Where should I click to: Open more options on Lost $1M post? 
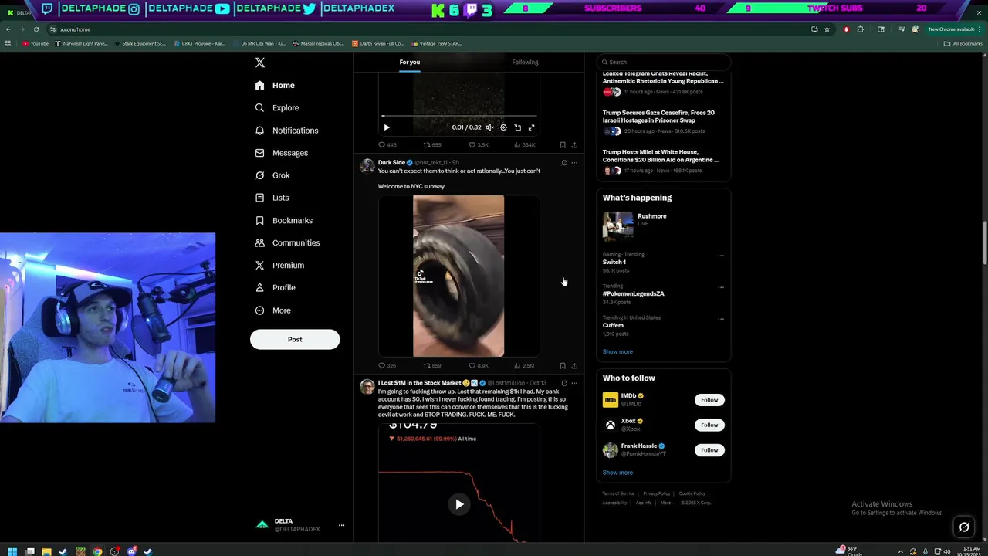tap(574, 383)
